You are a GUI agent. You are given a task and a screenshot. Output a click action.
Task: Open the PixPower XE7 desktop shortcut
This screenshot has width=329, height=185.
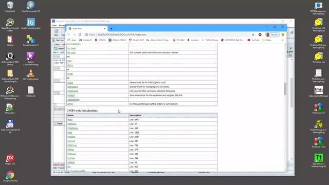click(319, 108)
